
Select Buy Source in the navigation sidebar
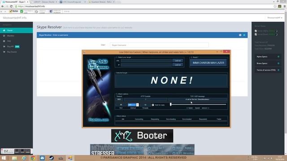(16, 52)
